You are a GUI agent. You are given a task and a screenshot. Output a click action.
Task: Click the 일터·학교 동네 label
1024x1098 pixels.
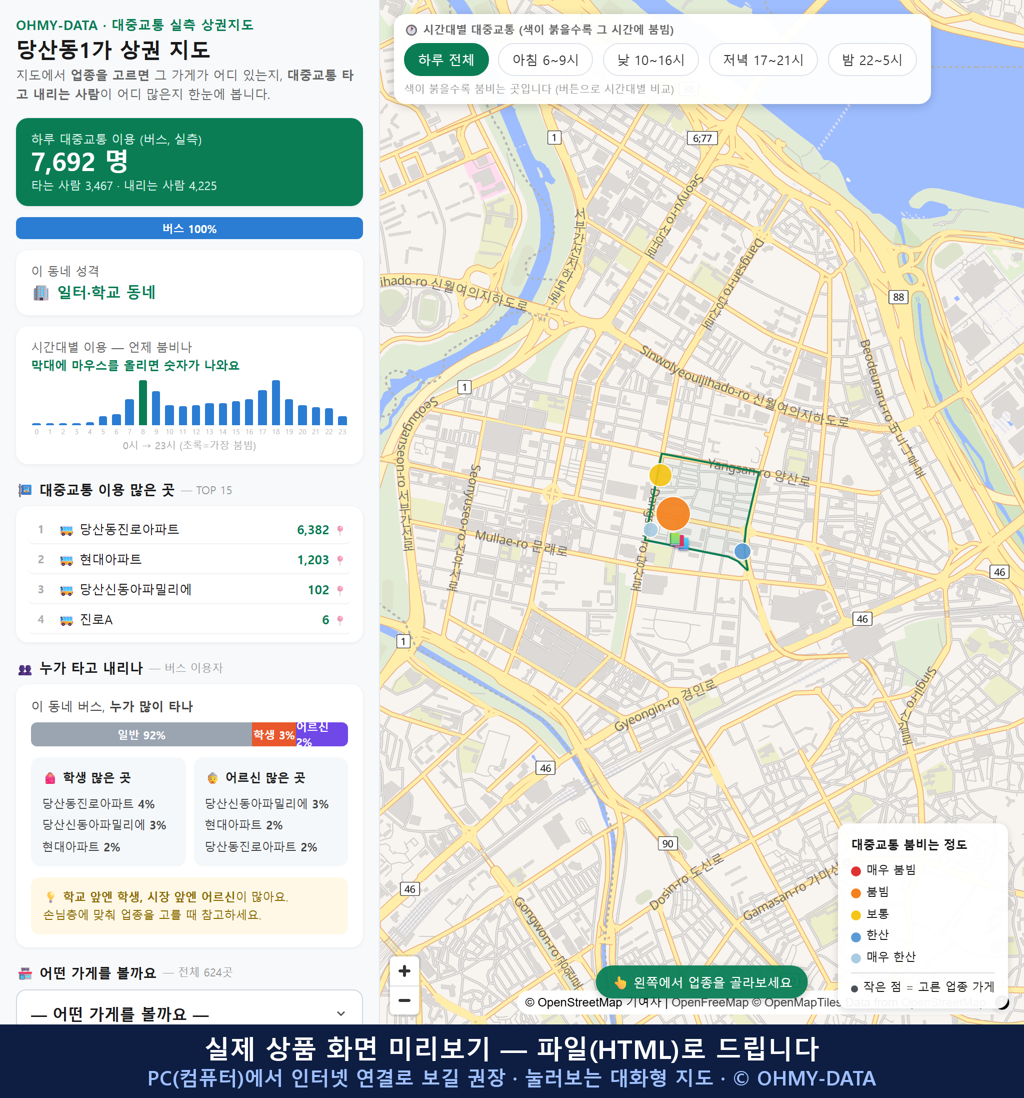tap(106, 293)
